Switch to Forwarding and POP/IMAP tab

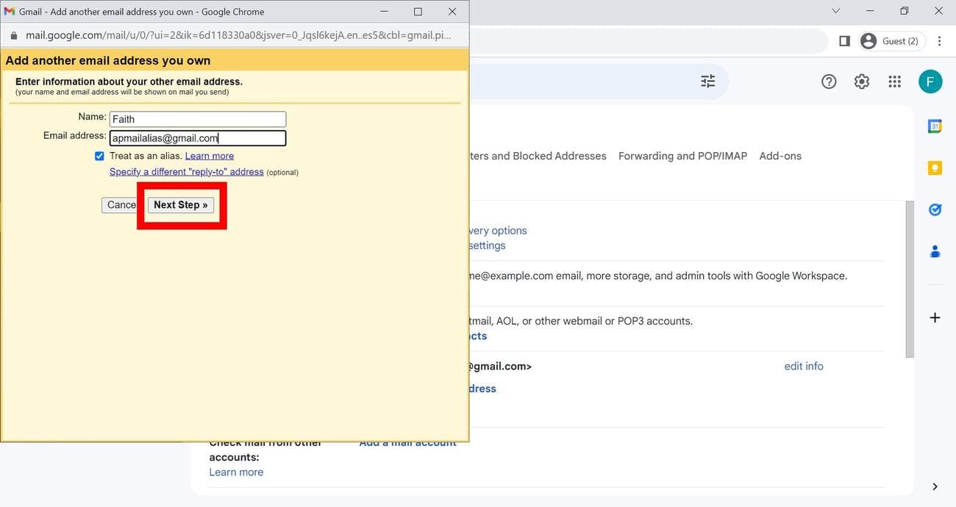pyautogui.click(x=682, y=156)
